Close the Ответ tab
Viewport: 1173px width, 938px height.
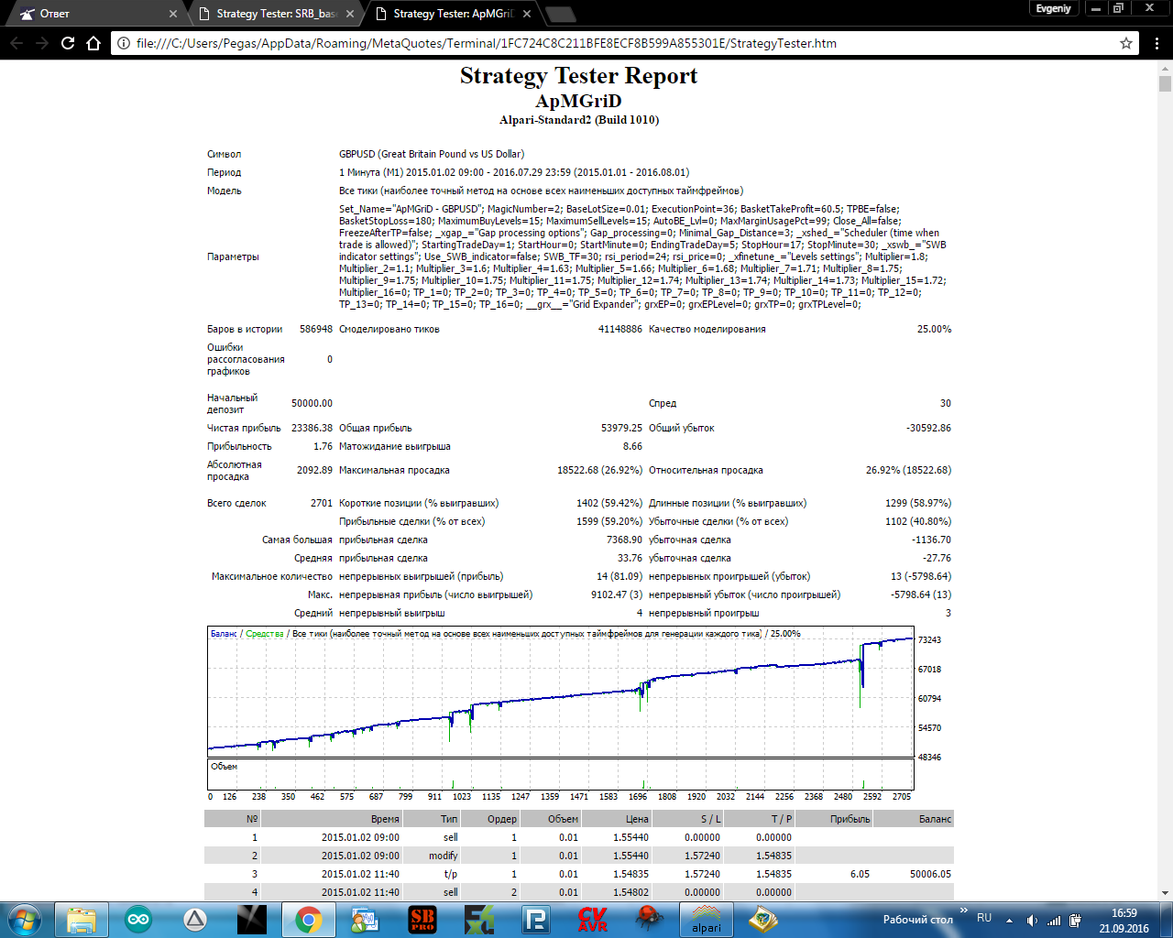pyautogui.click(x=173, y=14)
